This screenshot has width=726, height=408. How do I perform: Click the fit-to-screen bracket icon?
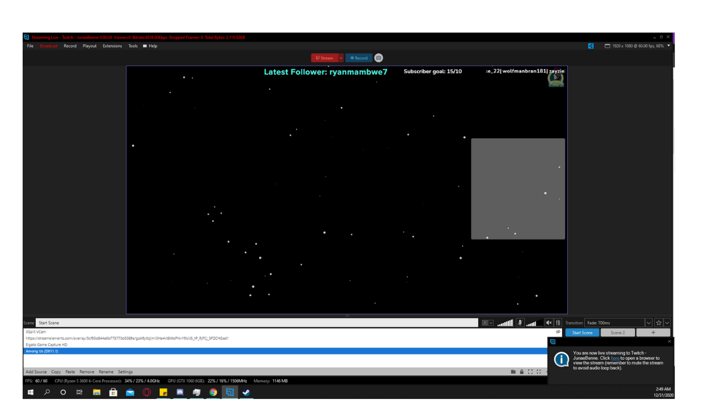[x=530, y=372]
